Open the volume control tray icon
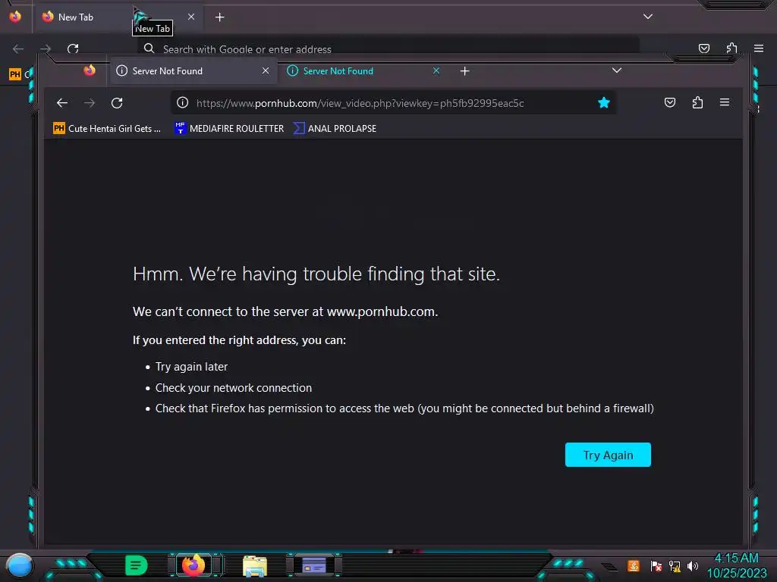This screenshot has height=582, width=777. [693, 565]
